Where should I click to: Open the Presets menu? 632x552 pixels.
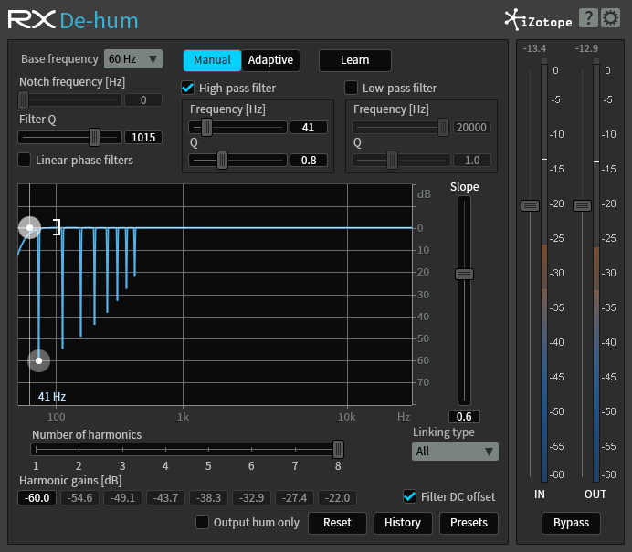[469, 523]
